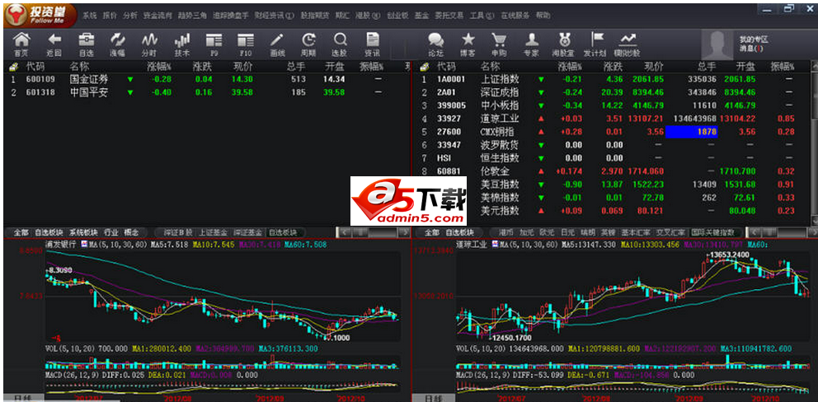Open the 申购 shopping cart icon

[499, 43]
